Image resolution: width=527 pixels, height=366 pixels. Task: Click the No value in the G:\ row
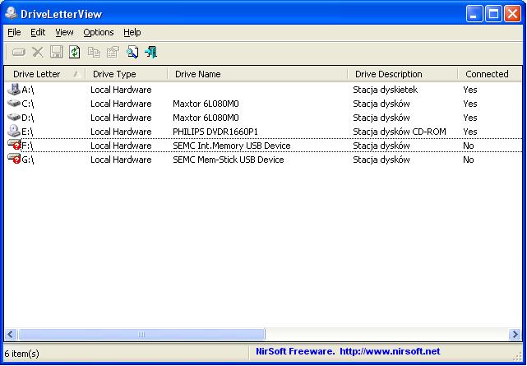tap(468, 160)
